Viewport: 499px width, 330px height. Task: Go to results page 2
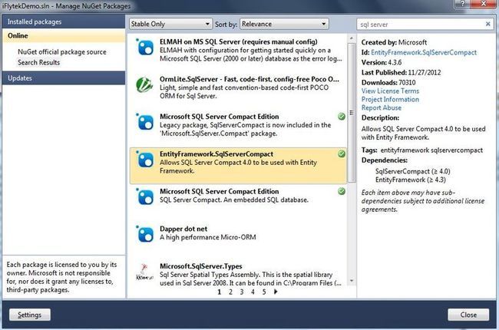230,292
